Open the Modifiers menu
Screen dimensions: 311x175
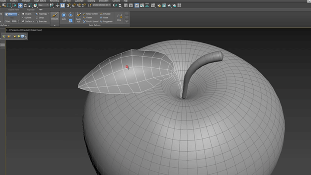click(x=14, y=1)
